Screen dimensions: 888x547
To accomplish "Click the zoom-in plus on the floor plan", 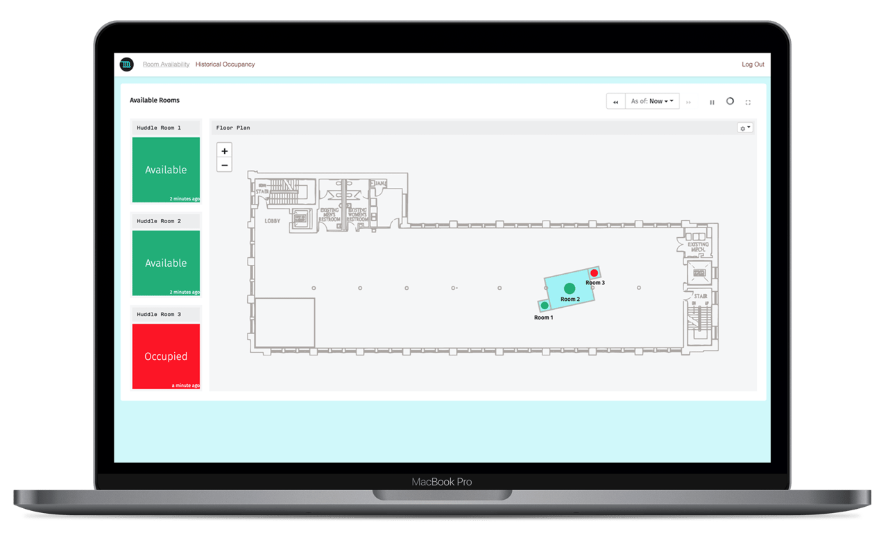I will 224,150.
